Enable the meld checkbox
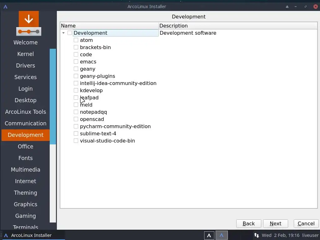The width and height of the screenshot is (320, 240). click(76, 105)
